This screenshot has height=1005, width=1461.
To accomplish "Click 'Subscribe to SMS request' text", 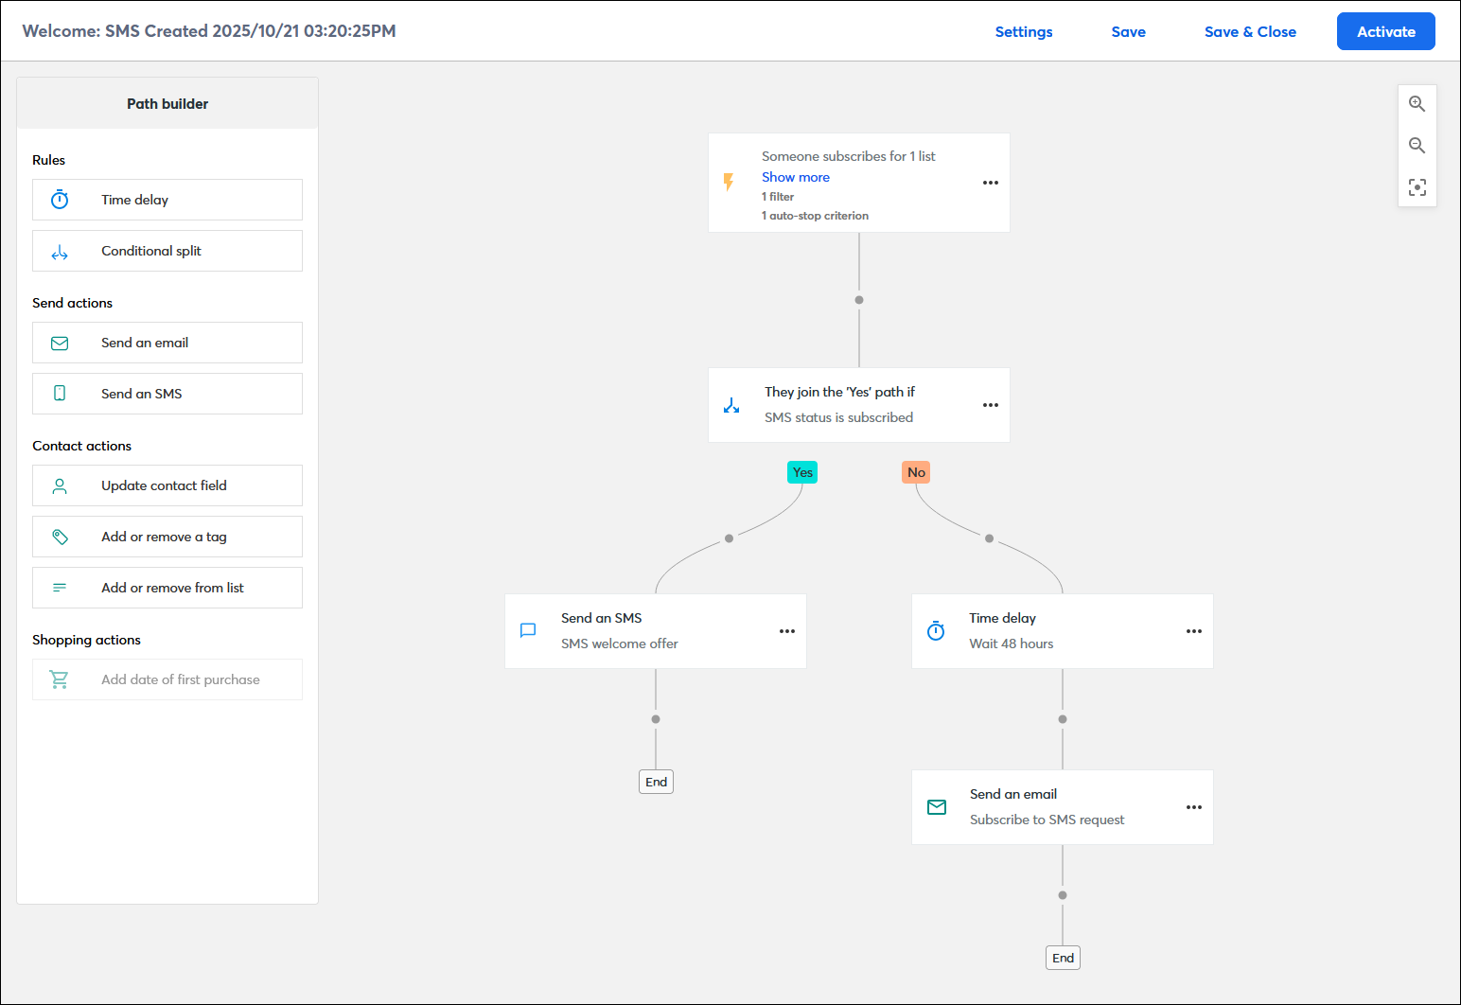I will click(x=1047, y=820).
